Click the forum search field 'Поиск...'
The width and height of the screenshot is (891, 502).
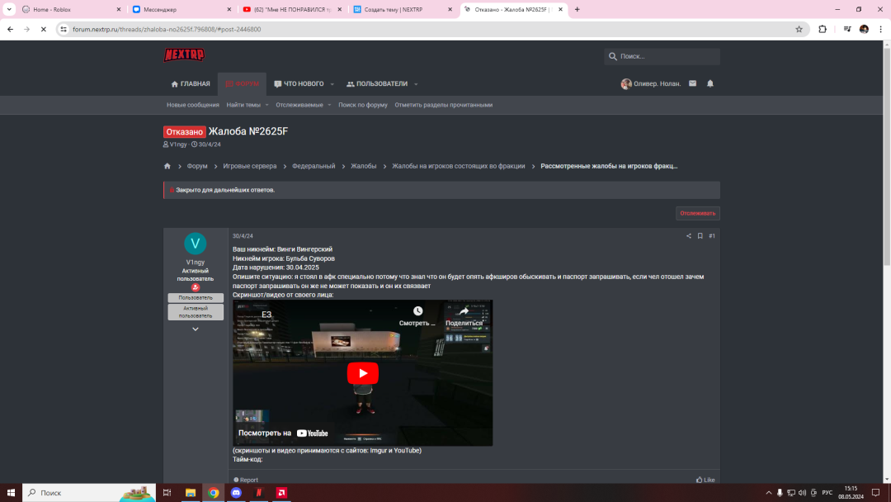[667, 56]
